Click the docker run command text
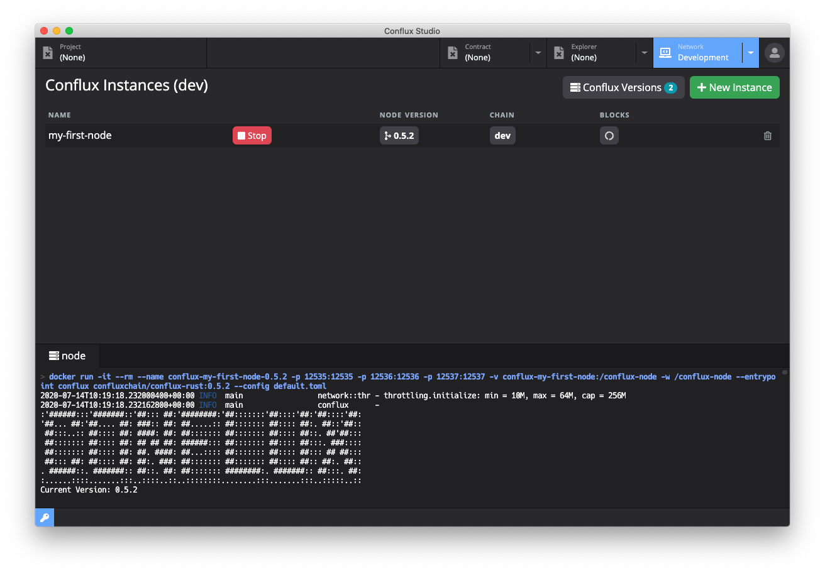Viewport: 825px width, 573px height. 408,381
